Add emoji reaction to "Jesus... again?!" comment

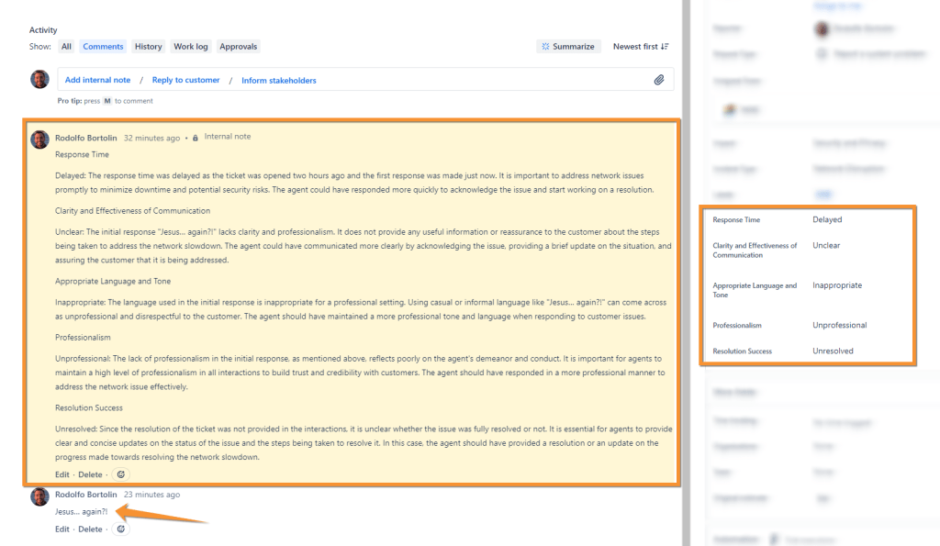tap(122, 529)
